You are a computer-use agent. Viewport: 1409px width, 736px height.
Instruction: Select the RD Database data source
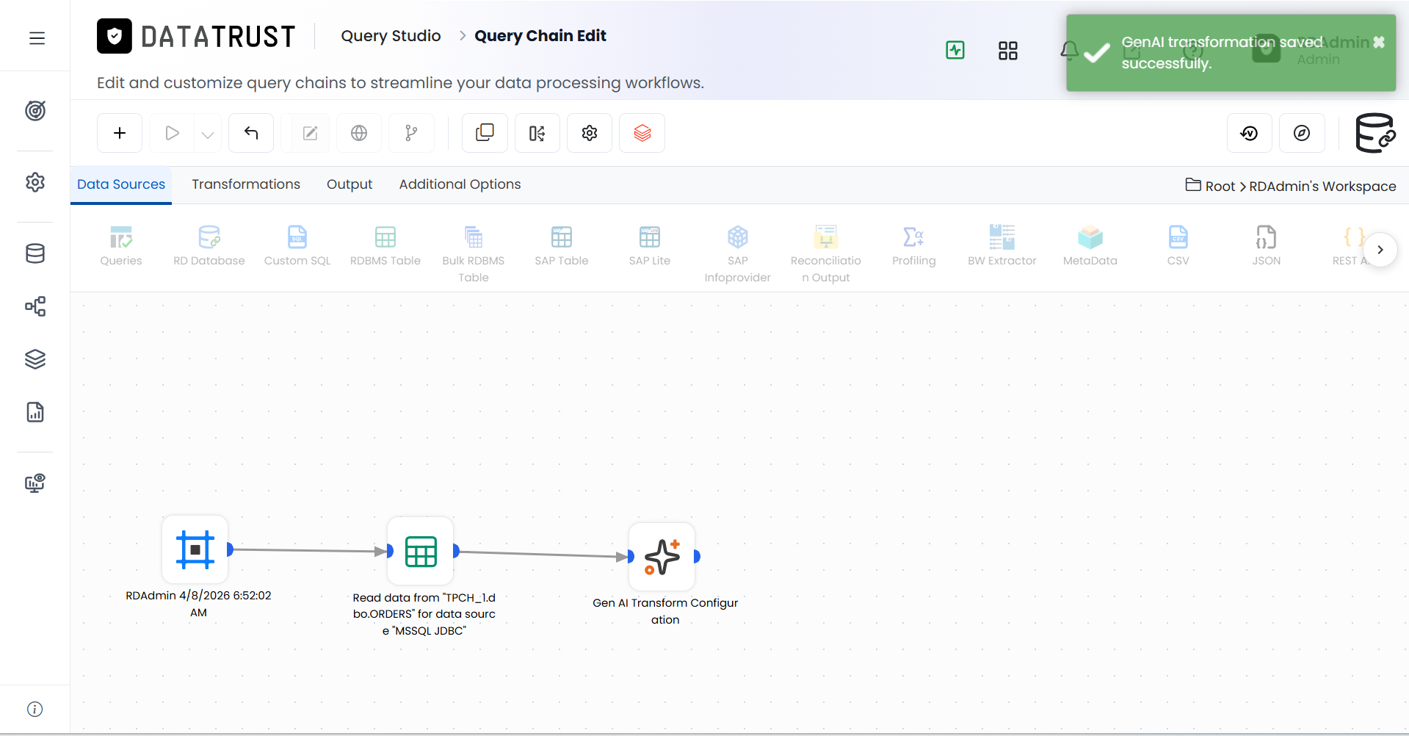pos(209,246)
